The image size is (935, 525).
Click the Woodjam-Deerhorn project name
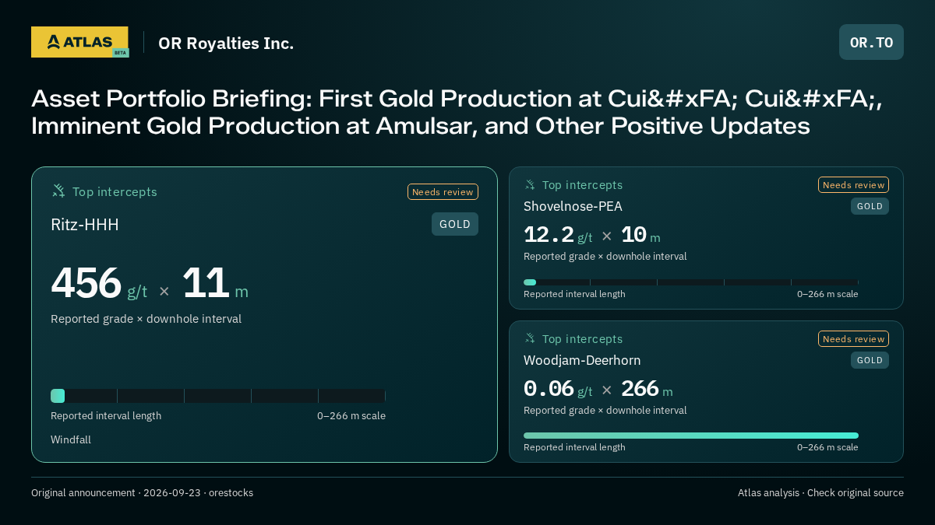(x=582, y=360)
